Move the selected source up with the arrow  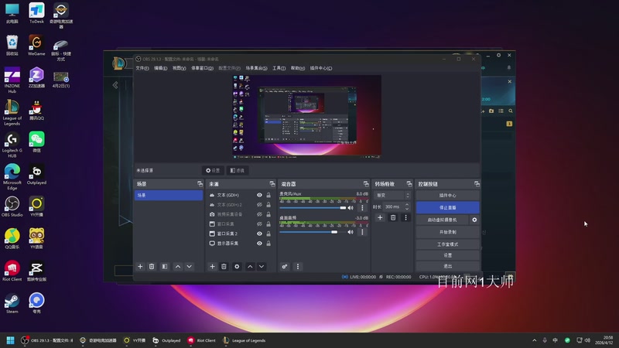[249, 266]
